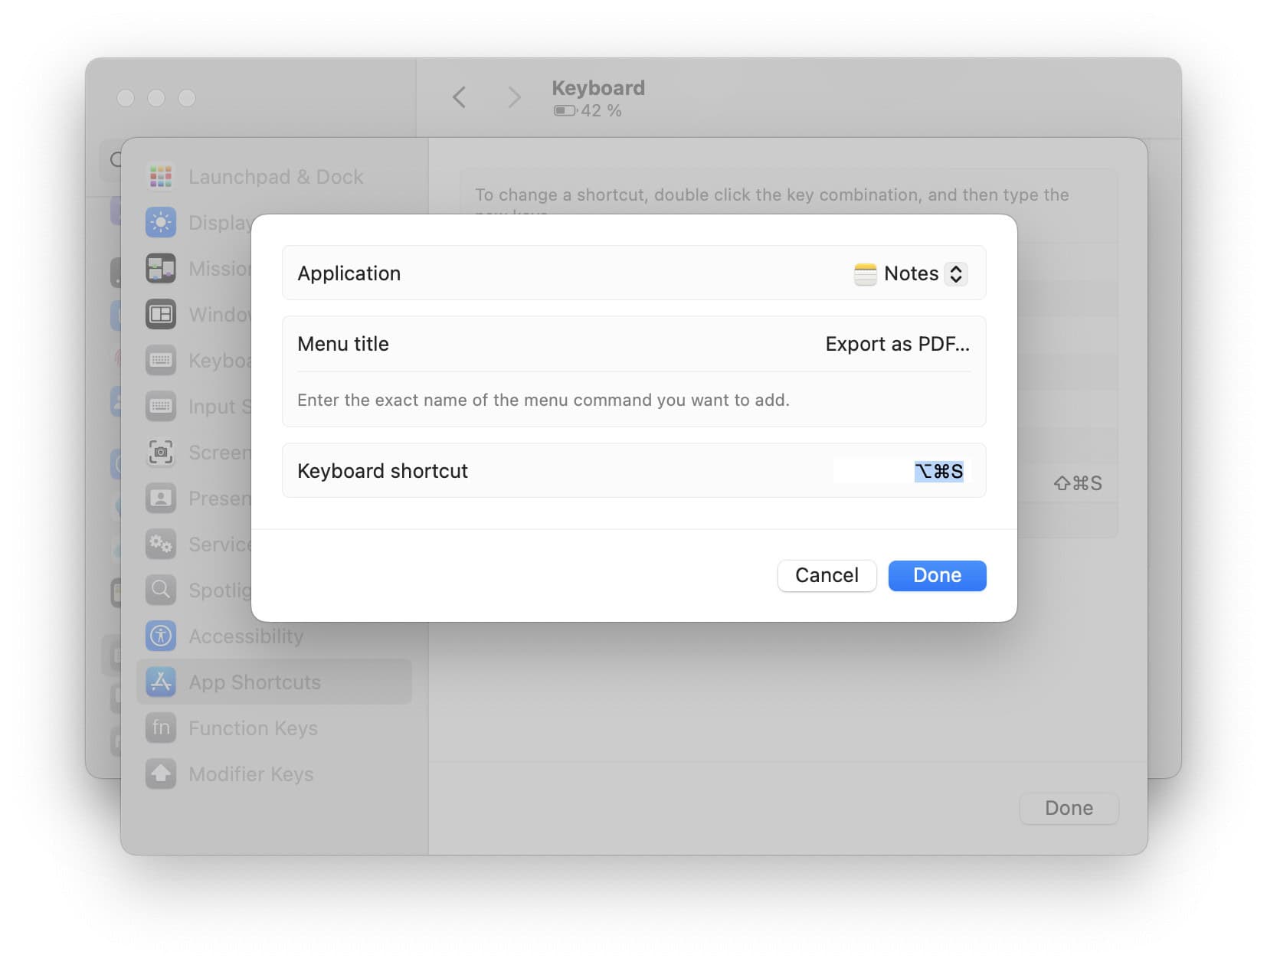Click the Modifier Keys arrow icon
The width and height of the screenshot is (1267, 968).
click(161, 773)
